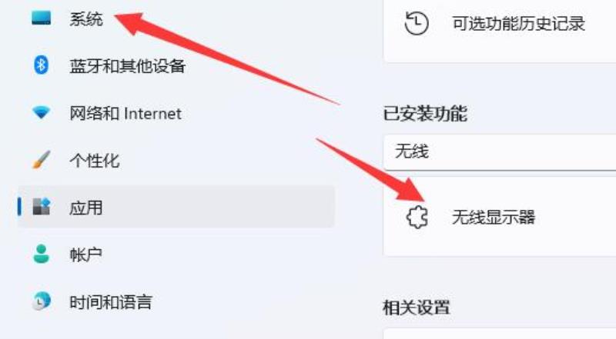Navigate to 时间和语言 settings
This screenshot has height=339, width=616.
111,302
